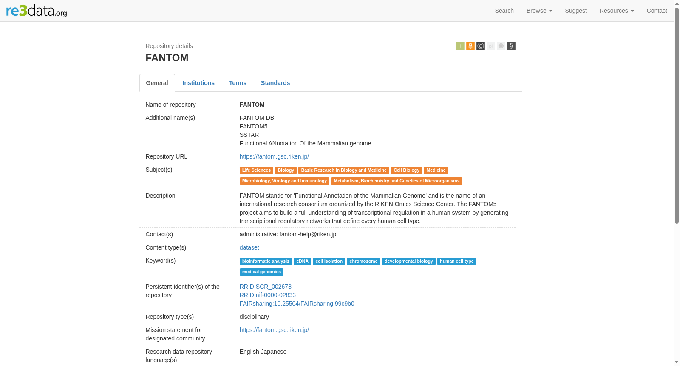680x366 pixels.
Task: Click the Metabolism, Biochemistry and Genetics of Microorganisms tag
Action: (397, 181)
